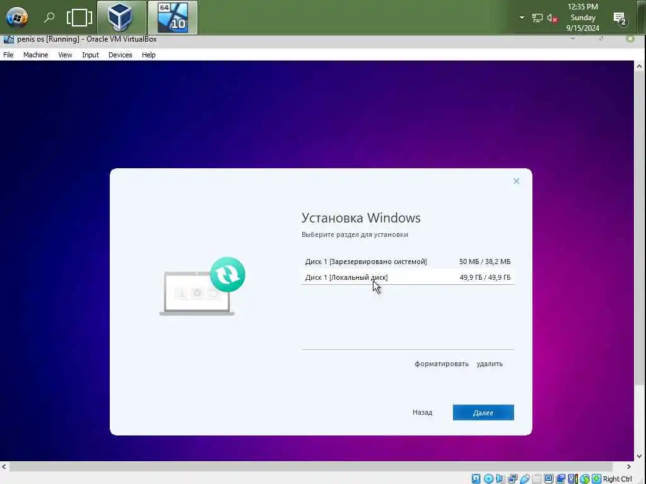
Task: Click the network adapters status icon
Action: [x=512, y=479]
